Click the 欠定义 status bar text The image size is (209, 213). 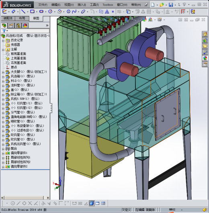coord(126,210)
